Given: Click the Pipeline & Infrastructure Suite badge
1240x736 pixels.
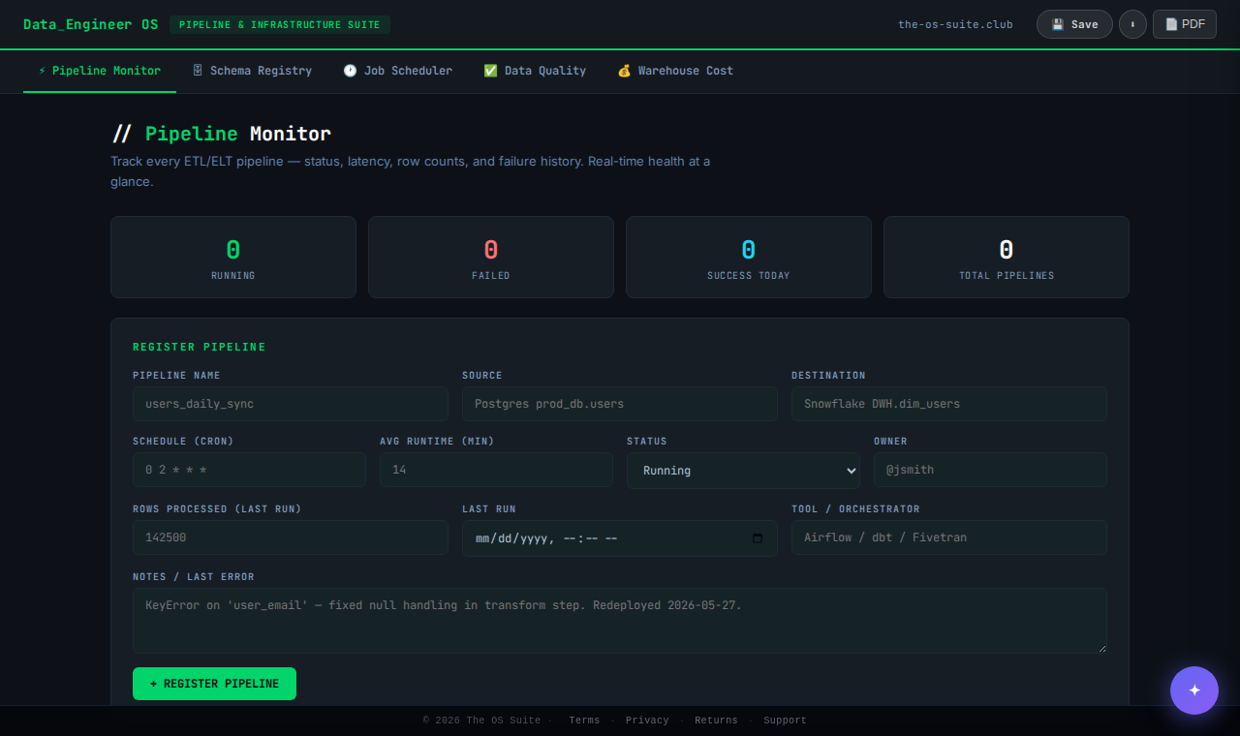Looking at the screenshot, I should click(280, 24).
